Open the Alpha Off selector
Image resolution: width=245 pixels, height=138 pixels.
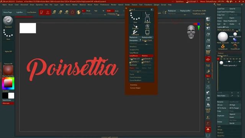pos(8,46)
